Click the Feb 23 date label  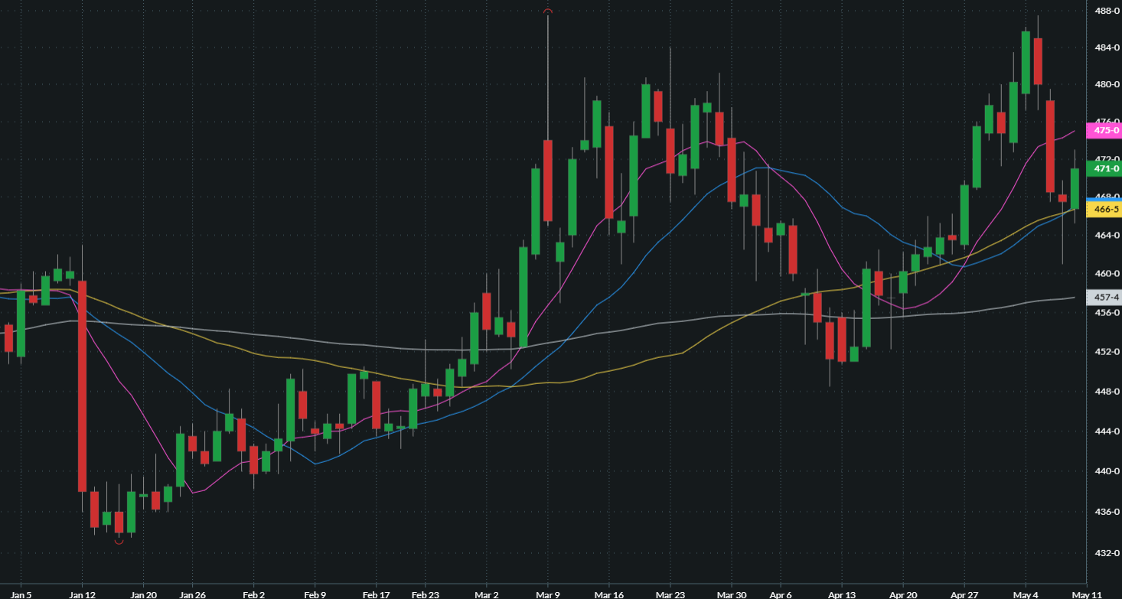click(x=425, y=594)
